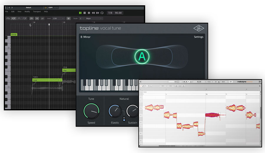The width and height of the screenshot is (265, 153).
Task: Pause playback with the green pause button
Action: click(x=80, y=13)
